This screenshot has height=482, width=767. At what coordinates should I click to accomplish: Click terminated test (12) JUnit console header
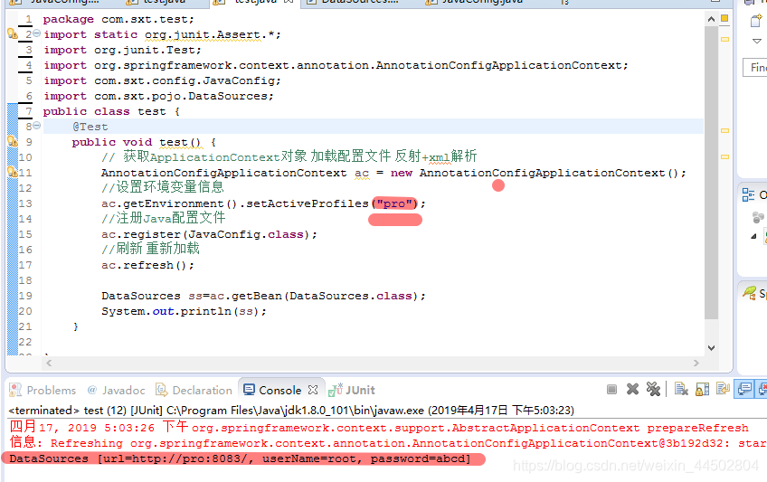pyautogui.click(x=291, y=411)
